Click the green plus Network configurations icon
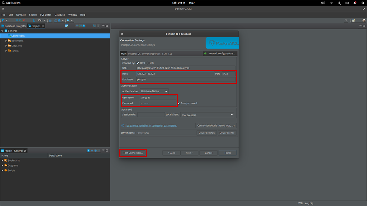367x206 pixels. [205, 54]
